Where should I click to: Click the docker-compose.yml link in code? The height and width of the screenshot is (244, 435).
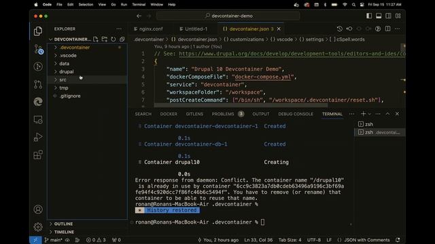point(263,77)
